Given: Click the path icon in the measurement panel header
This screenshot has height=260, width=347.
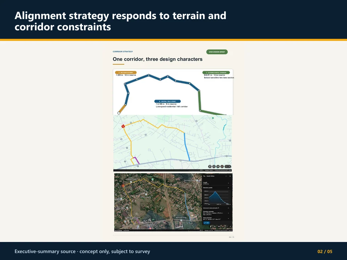Looking at the screenshot, I should coord(204,176).
